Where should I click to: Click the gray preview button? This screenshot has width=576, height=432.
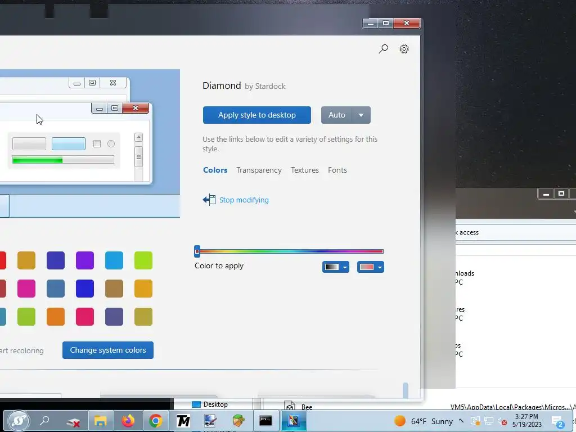pos(29,143)
